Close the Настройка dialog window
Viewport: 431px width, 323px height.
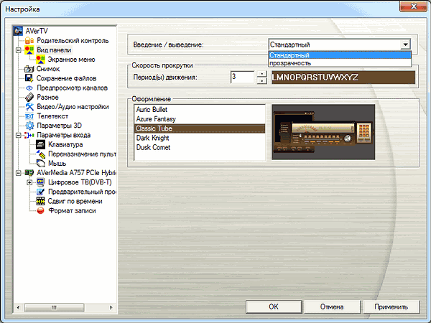(413, 6)
